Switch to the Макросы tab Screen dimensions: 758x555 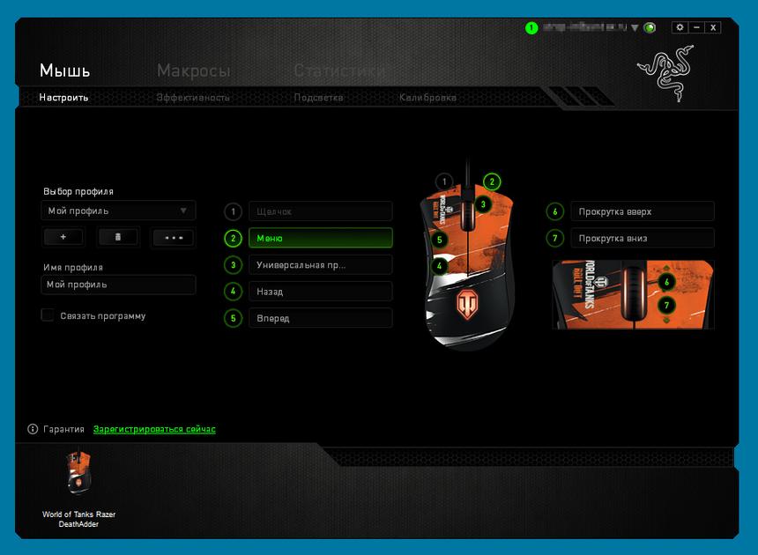click(193, 70)
